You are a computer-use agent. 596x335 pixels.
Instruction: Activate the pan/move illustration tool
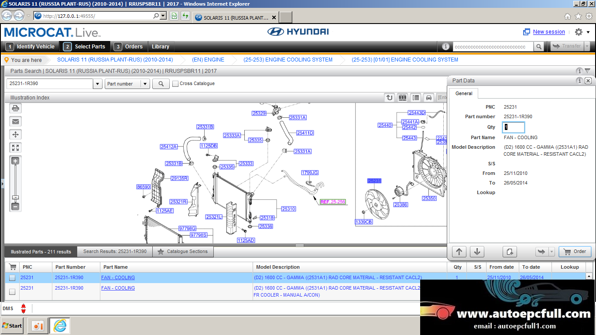click(16, 135)
